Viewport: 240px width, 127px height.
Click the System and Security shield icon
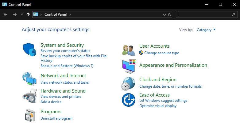click(x=29, y=50)
